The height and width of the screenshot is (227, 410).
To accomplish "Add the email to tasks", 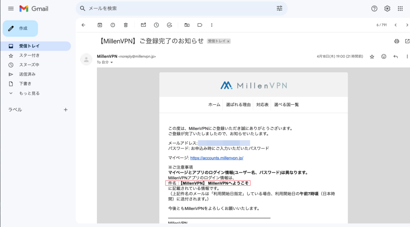I will point(169,25).
